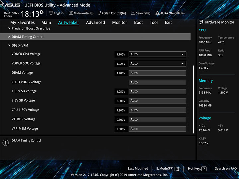Viewport: 239px width, 179px height.
Task: Go to the Monitor tab
Action: pyautogui.click(x=119, y=23)
